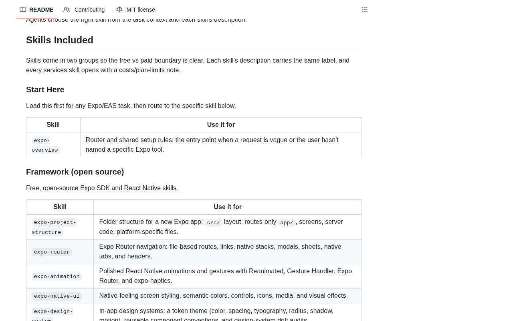513x321 pixels.
Task: Select the expo-overview skill code label
Action: tap(45, 145)
